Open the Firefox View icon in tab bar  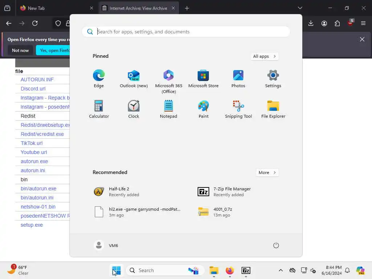(x=7, y=8)
